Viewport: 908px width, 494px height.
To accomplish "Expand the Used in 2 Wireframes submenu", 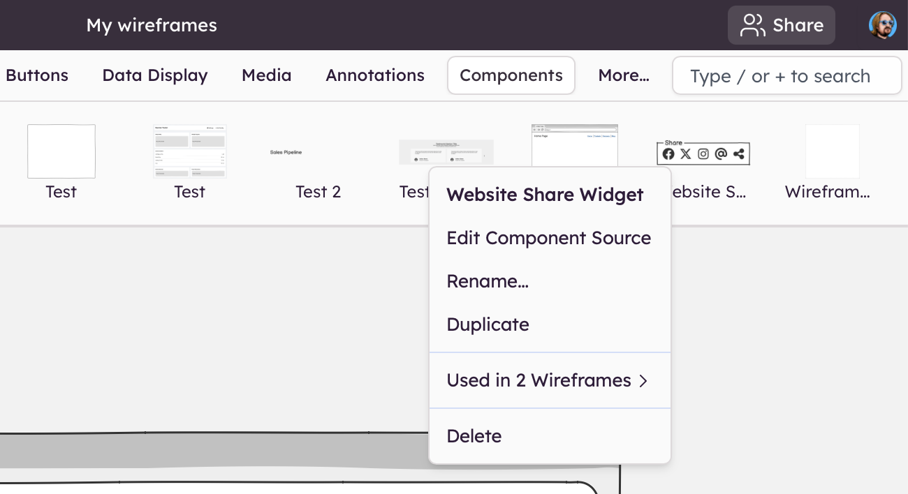I will pyautogui.click(x=548, y=380).
